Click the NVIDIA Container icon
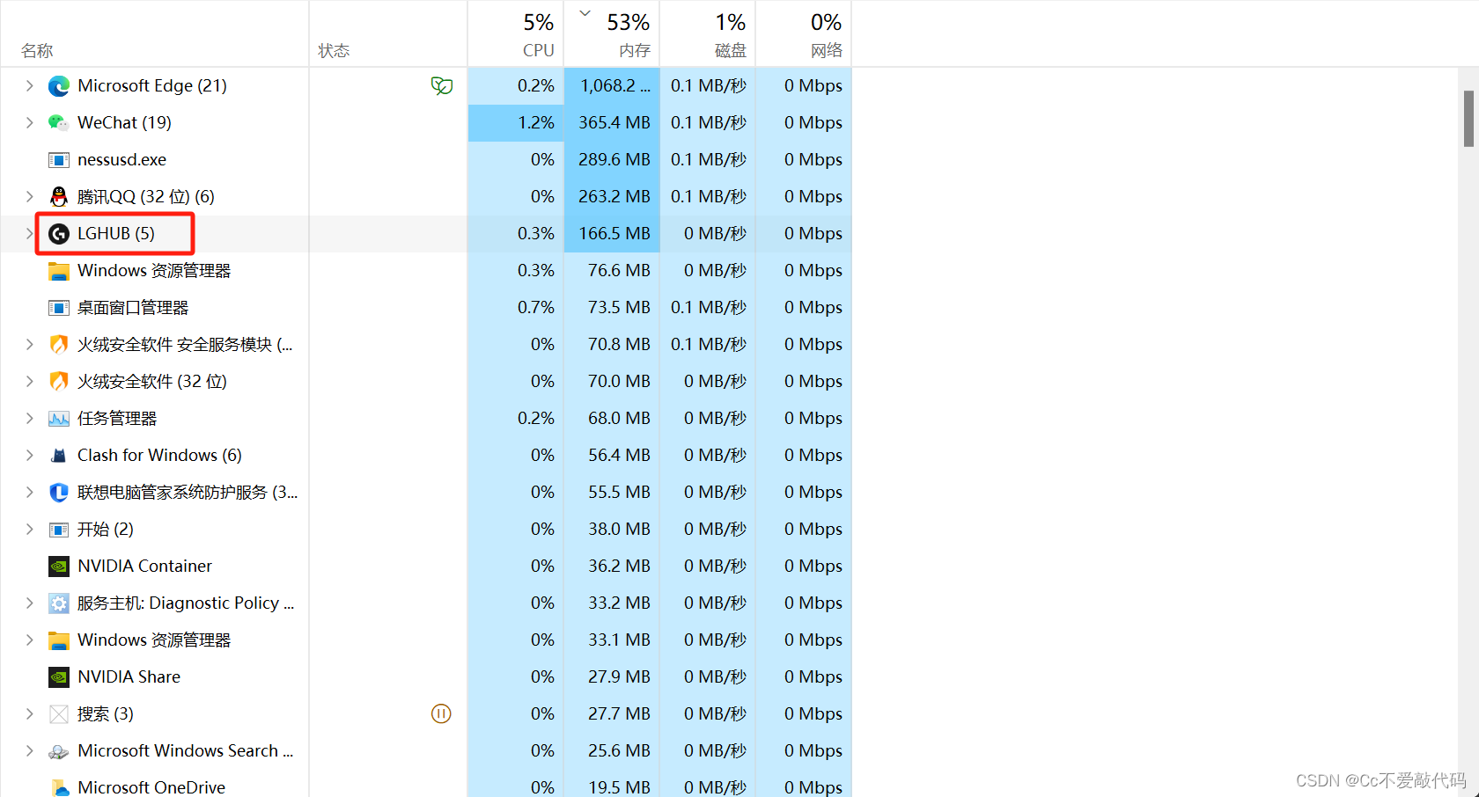This screenshot has width=1479, height=797. pyautogui.click(x=59, y=567)
